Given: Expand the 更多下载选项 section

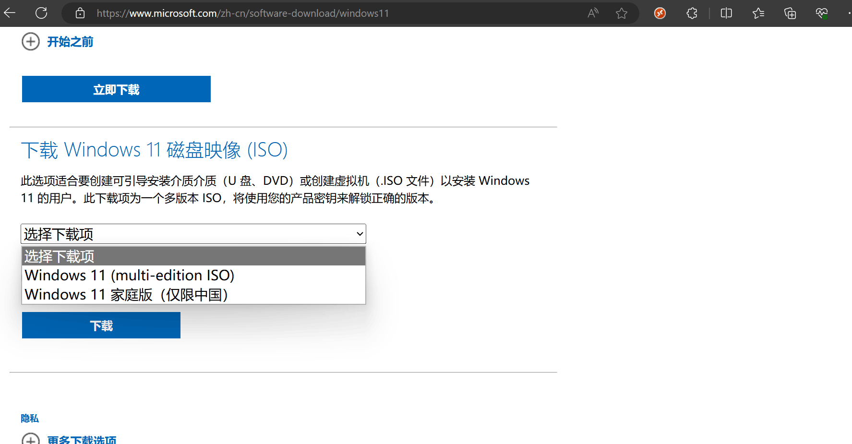Looking at the screenshot, I should [69, 439].
